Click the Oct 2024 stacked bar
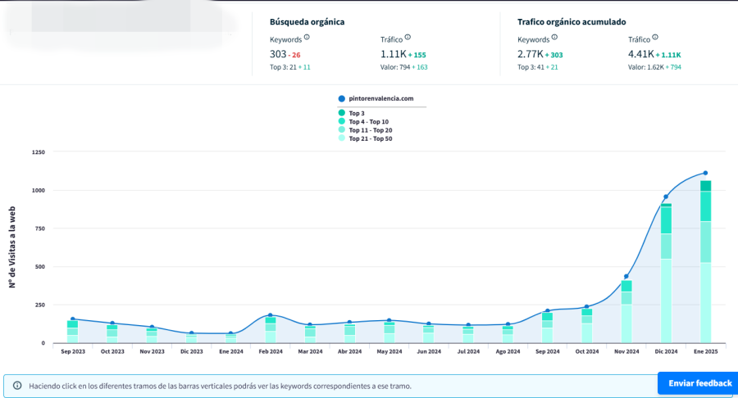This screenshot has height=398, width=738. pos(586,325)
